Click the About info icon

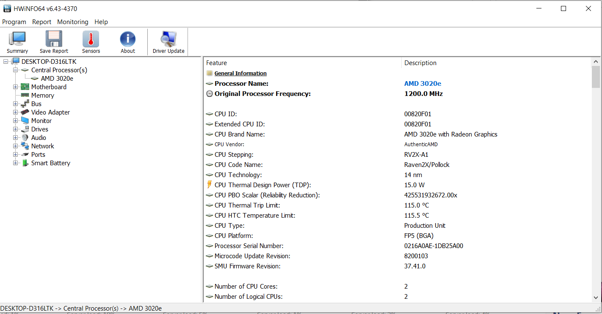128,39
